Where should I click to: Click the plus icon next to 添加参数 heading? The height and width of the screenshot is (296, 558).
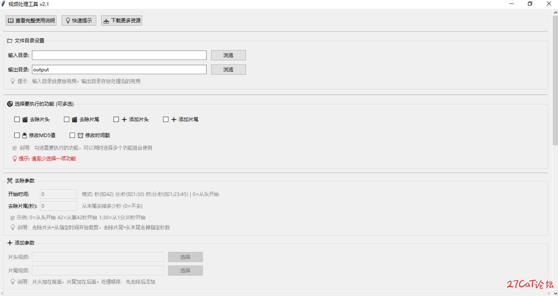10,243
